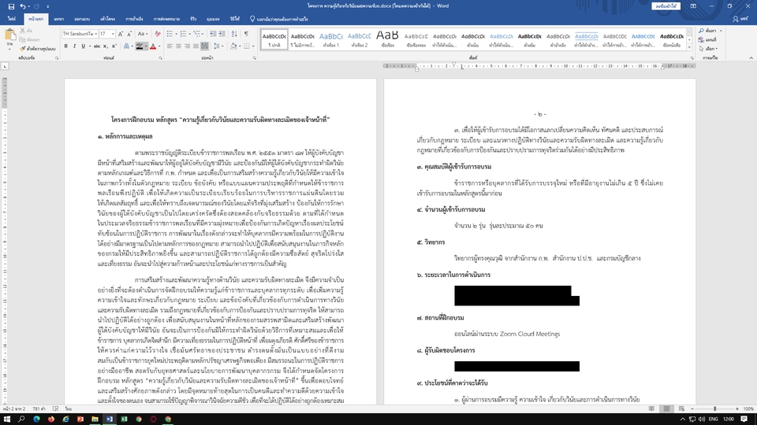Open the notification center icon
The width and height of the screenshot is (757, 425).
click(744, 419)
